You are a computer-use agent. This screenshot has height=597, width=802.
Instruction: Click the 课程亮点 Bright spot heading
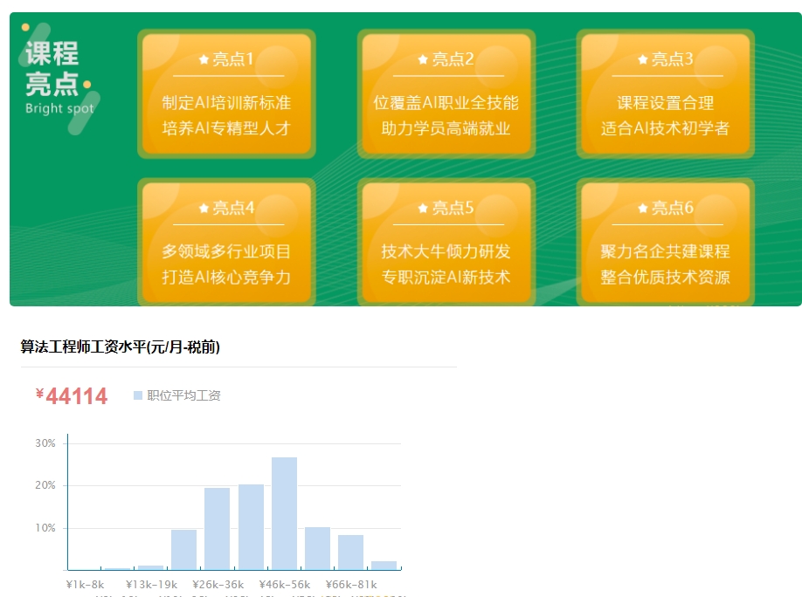(54, 77)
